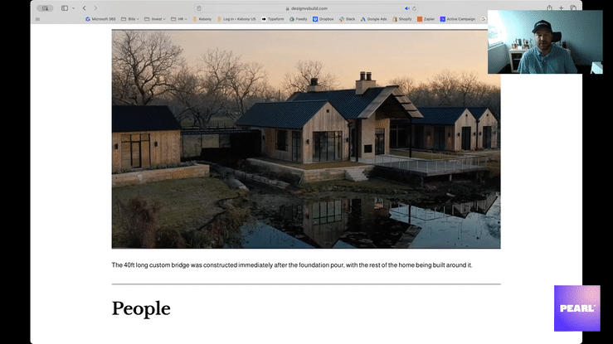Click the house exterior video image
Screen dimensions: 613x344
tap(306, 139)
